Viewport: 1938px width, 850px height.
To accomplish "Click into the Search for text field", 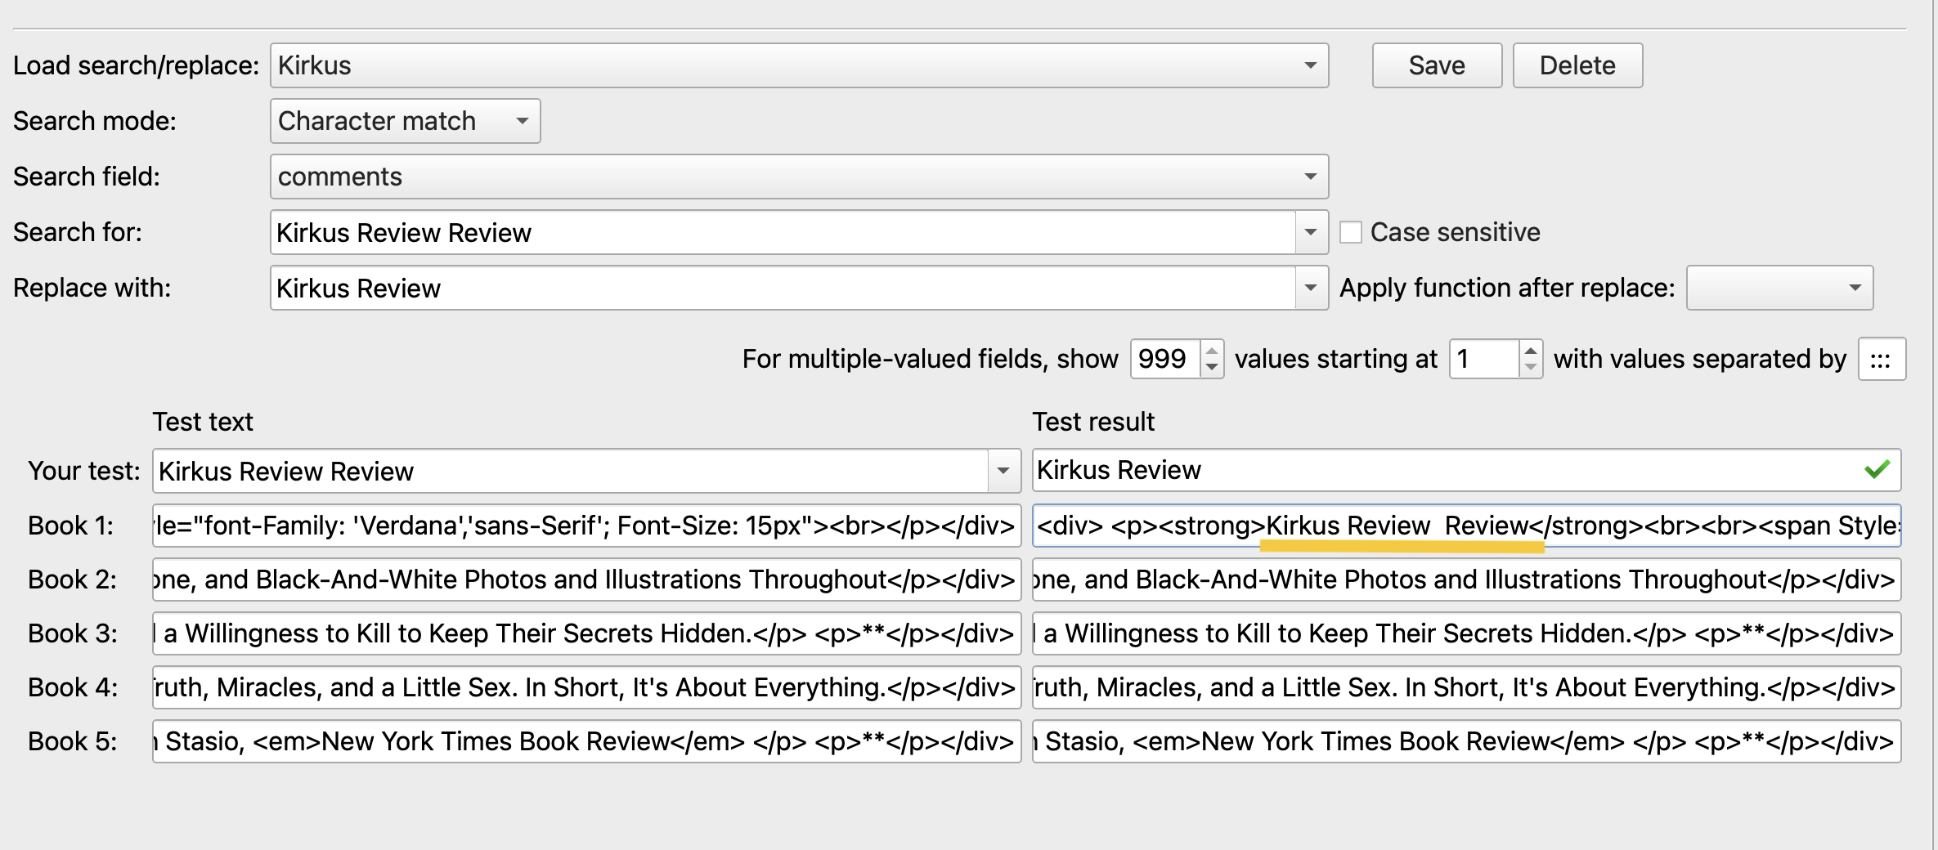I will (x=781, y=233).
